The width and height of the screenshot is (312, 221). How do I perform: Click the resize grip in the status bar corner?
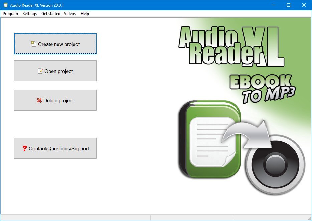click(x=310, y=219)
